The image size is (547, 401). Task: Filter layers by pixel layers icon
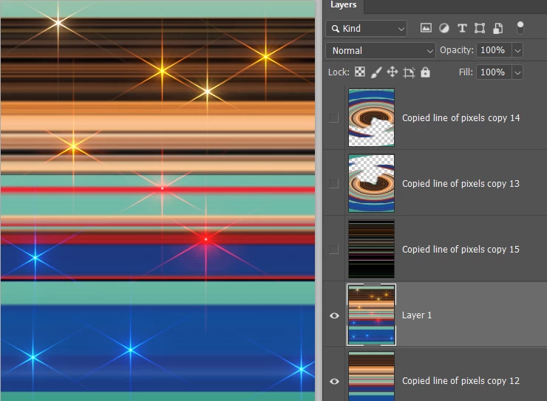click(x=426, y=28)
